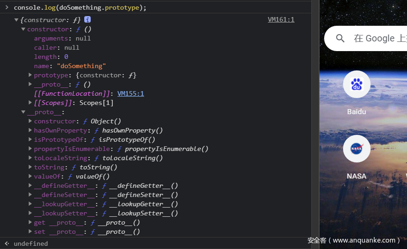Viewport: 407px width, 249px height.
Task: Focus the Google search input field
Action: (x=366, y=38)
